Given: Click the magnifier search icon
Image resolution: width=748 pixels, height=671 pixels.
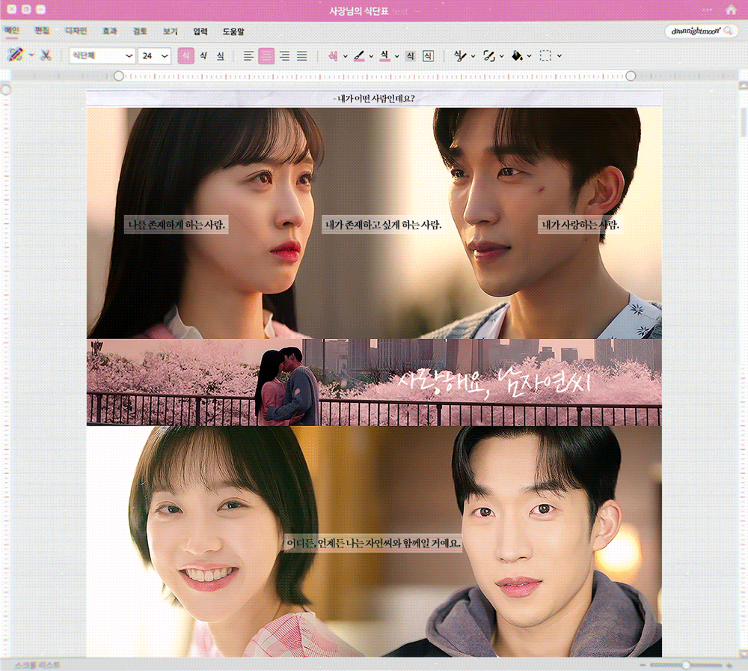Looking at the screenshot, I should point(728,31).
